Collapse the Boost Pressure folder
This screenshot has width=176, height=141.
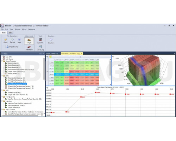tap(2, 61)
